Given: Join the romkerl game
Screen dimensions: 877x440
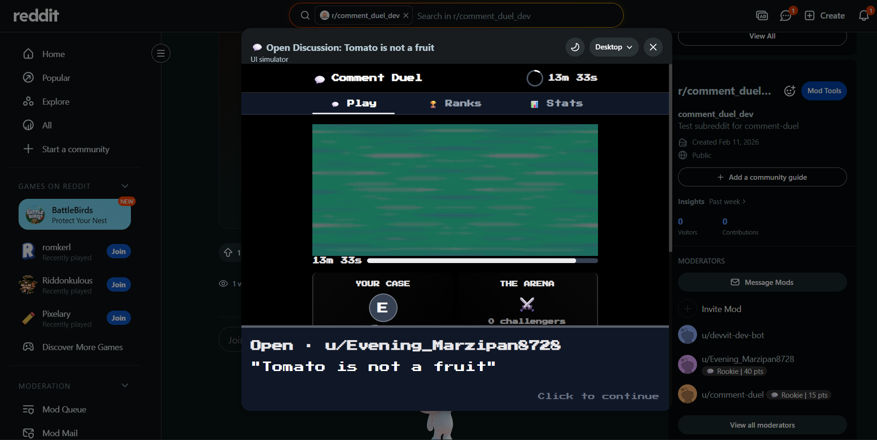Looking at the screenshot, I should (119, 251).
